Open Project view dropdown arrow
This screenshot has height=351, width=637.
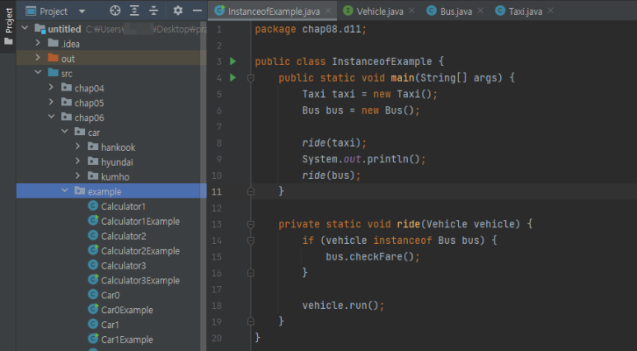[82, 12]
